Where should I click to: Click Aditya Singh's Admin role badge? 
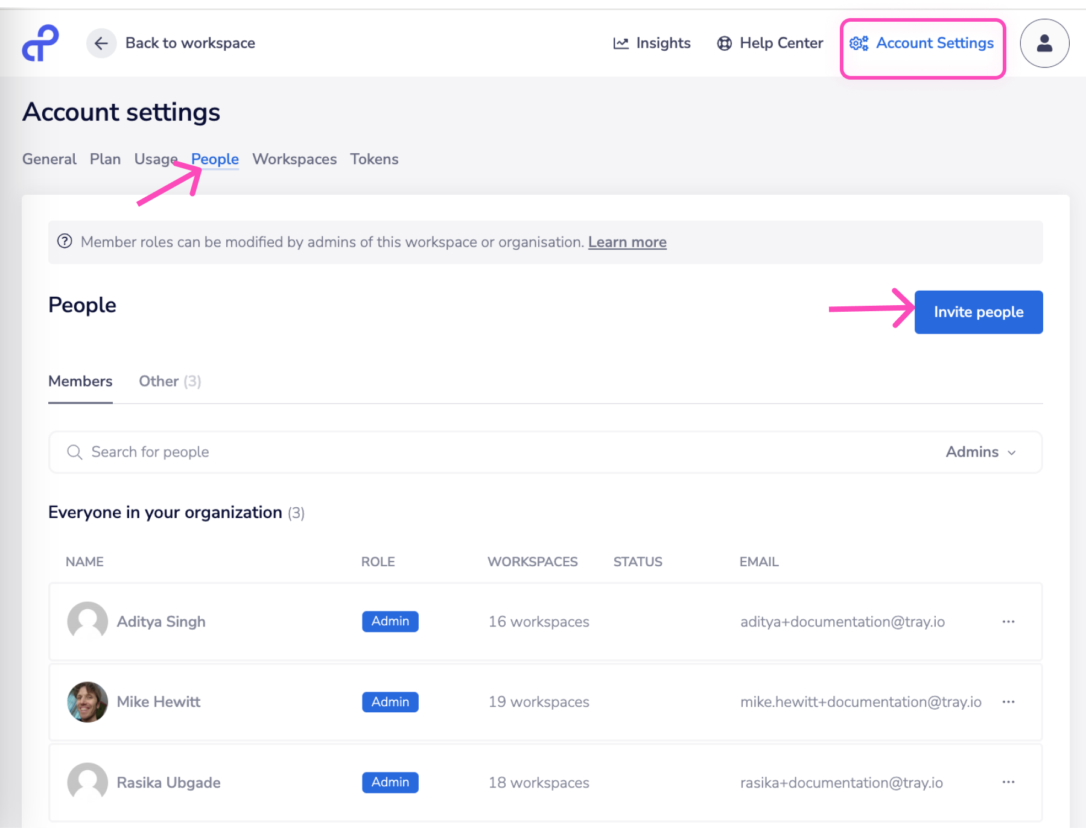pos(390,621)
